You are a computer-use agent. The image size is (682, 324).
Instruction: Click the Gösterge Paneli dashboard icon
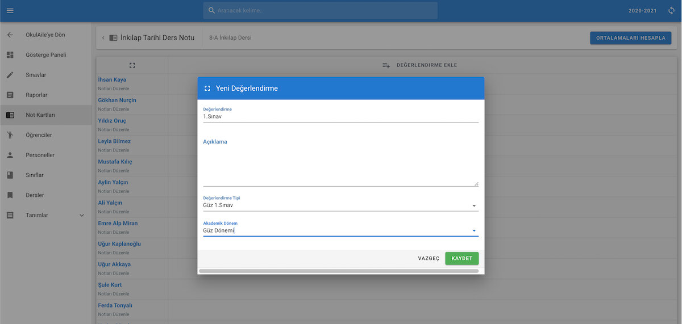[10, 55]
